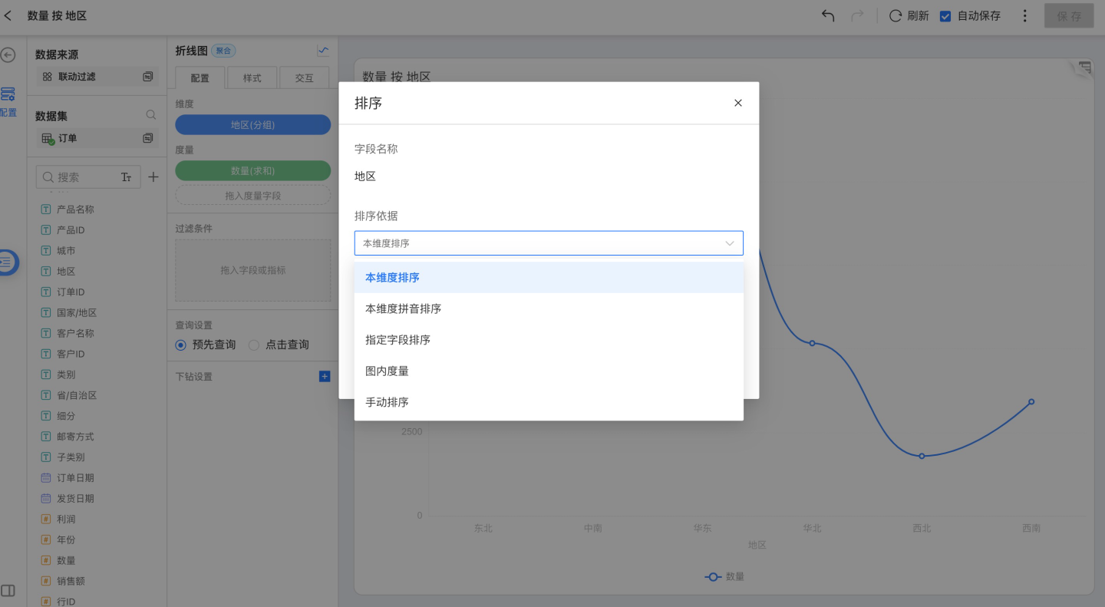
Task: Toggle the 自动保存 checkbox
Action: 945,16
